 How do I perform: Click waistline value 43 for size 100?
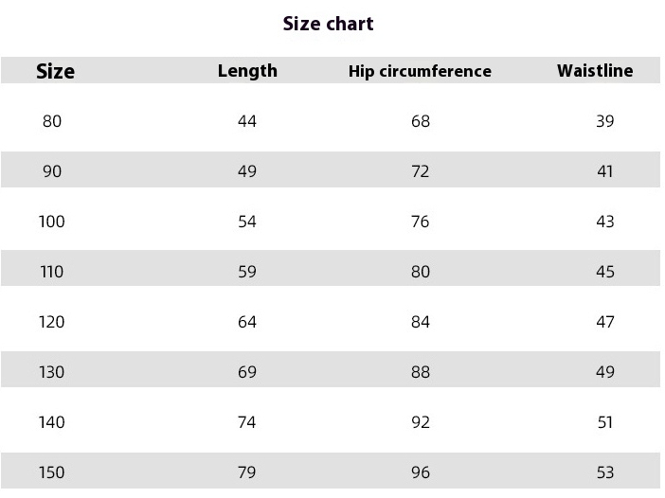coord(605,222)
